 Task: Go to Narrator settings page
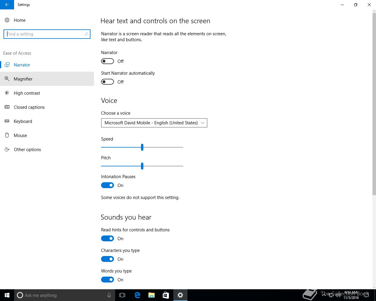click(47, 65)
